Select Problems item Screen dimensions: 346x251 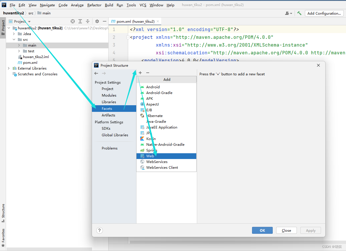pos(109,148)
